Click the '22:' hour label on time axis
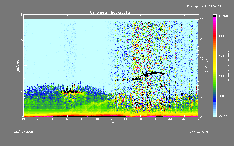 pyautogui.click(x=184, y=119)
